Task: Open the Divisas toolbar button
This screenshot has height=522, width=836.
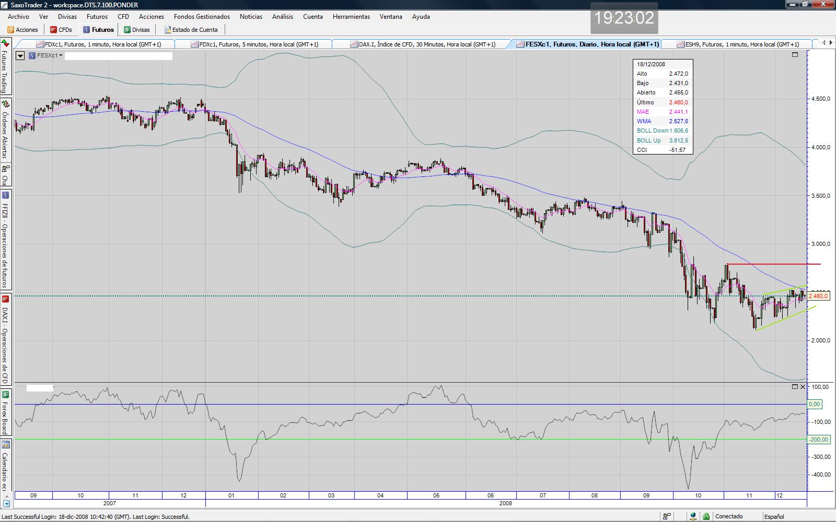Action: pos(137,30)
